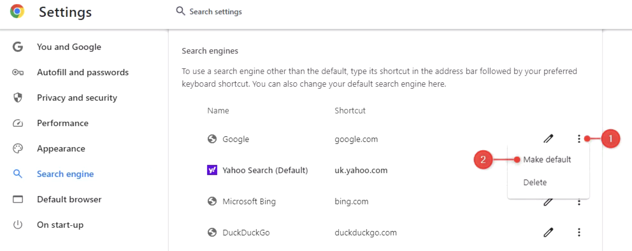Go to Default browser settings
Viewport: 632px width, 251px height.
69,200
